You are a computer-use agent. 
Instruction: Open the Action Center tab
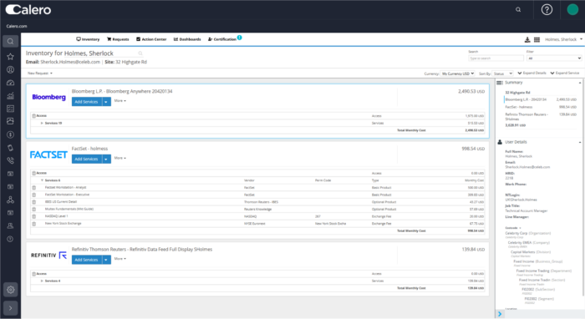[151, 39]
